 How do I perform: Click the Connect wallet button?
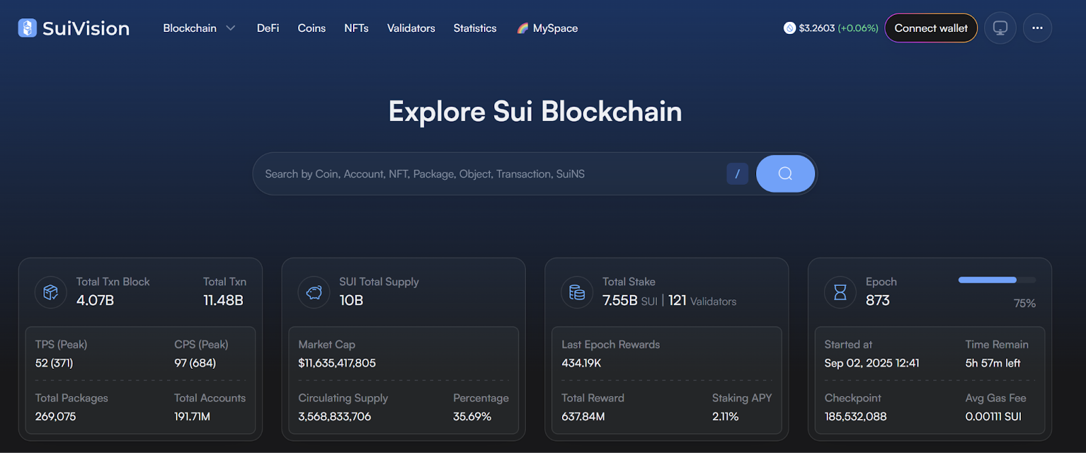(x=931, y=28)
